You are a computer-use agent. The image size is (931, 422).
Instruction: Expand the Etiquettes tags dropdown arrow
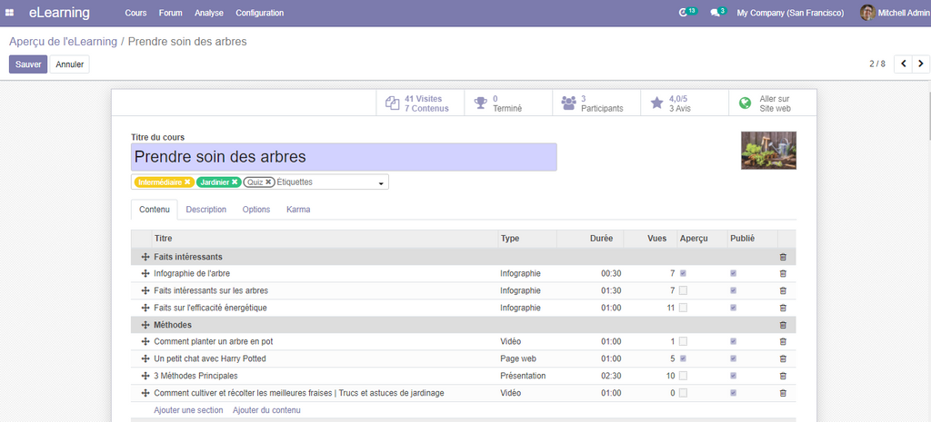point(380,183)
